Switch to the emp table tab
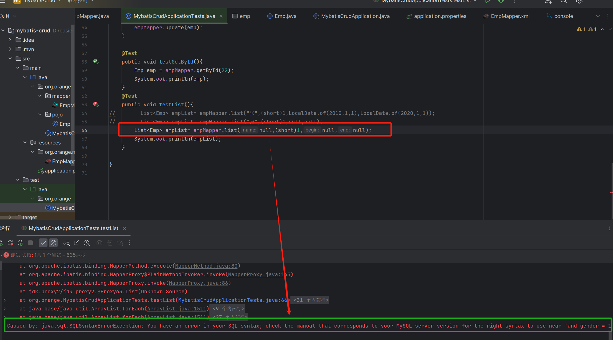 click(241, 16)
